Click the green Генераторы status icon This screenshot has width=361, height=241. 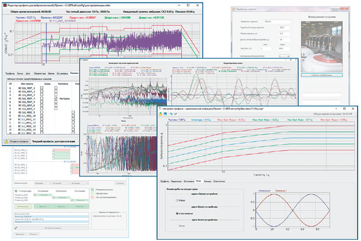pyautogui.click(x=16, y=191)
